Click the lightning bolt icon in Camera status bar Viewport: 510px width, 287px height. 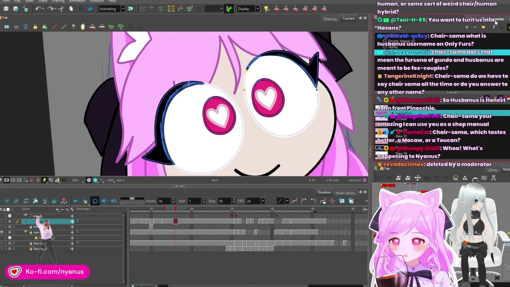click(x=45, y=180)
